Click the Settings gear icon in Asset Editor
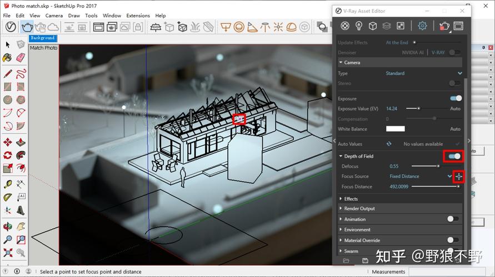 422,25
